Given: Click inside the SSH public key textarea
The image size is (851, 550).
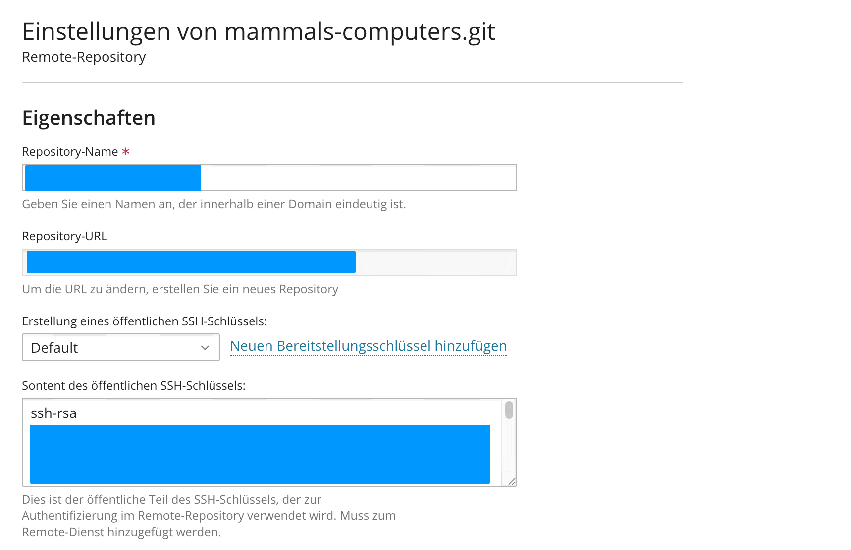Looking at the screenshot, I should pyautogui.click(x=260, y=454).
